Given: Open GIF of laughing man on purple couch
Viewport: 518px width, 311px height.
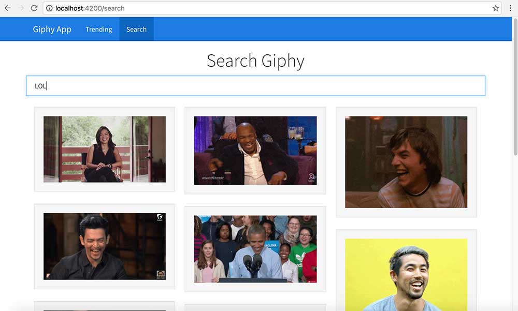Looking at the screenshot, I should (255, 150).
